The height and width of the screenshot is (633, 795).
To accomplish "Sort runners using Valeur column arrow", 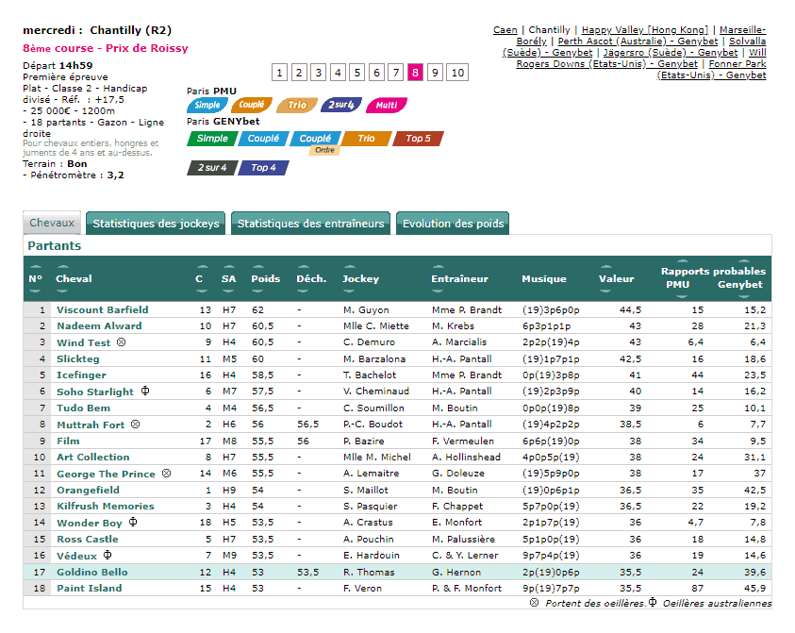I will click(607, 267).
